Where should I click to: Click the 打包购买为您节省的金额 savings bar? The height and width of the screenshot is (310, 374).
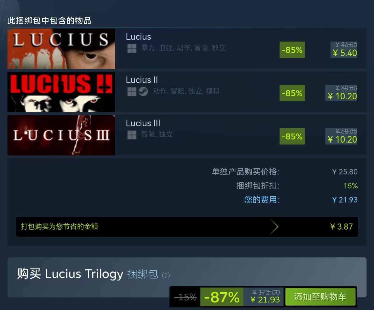[187, 227]
